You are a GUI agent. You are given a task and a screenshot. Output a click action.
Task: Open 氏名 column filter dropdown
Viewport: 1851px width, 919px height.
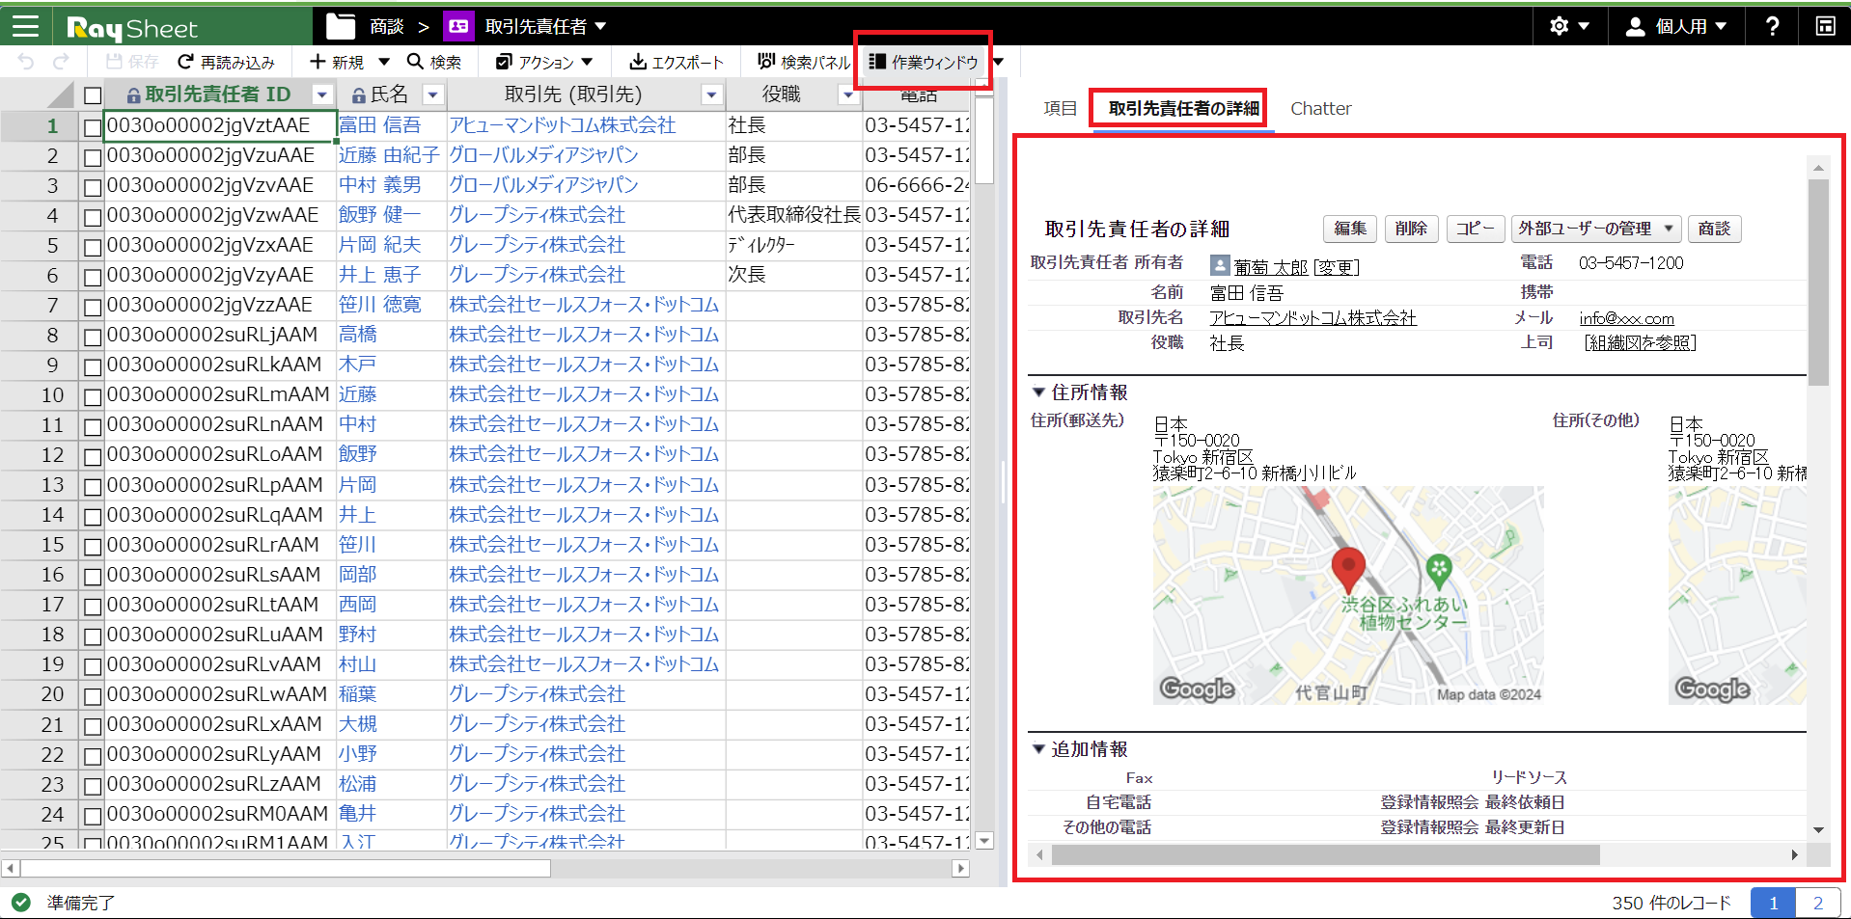pos(432,95)
